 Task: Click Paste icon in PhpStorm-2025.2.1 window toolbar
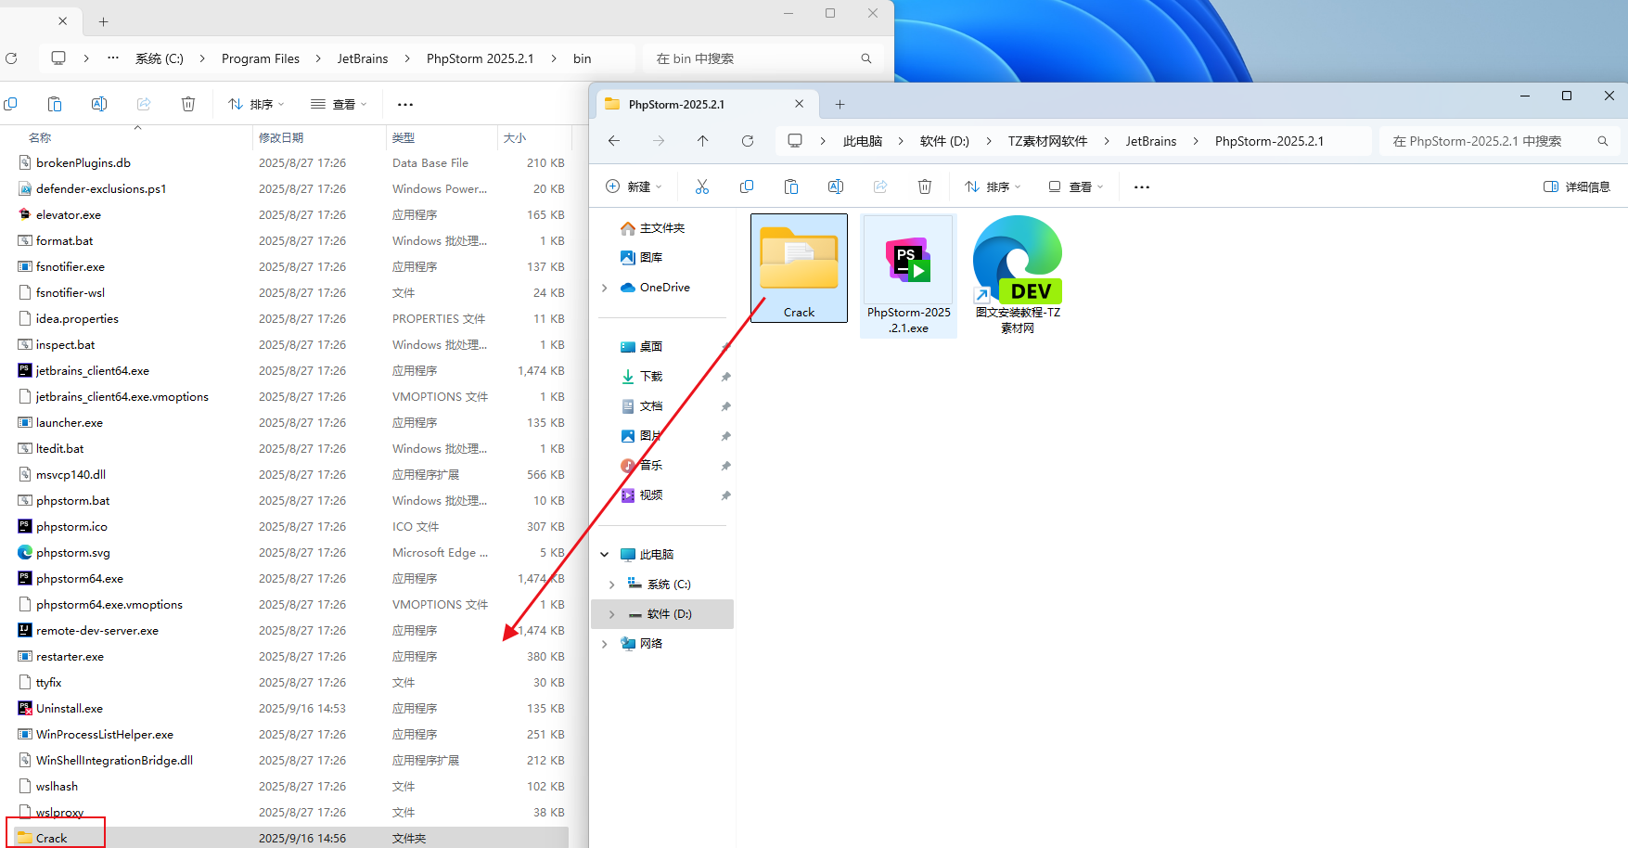click(x=791, y=186)
